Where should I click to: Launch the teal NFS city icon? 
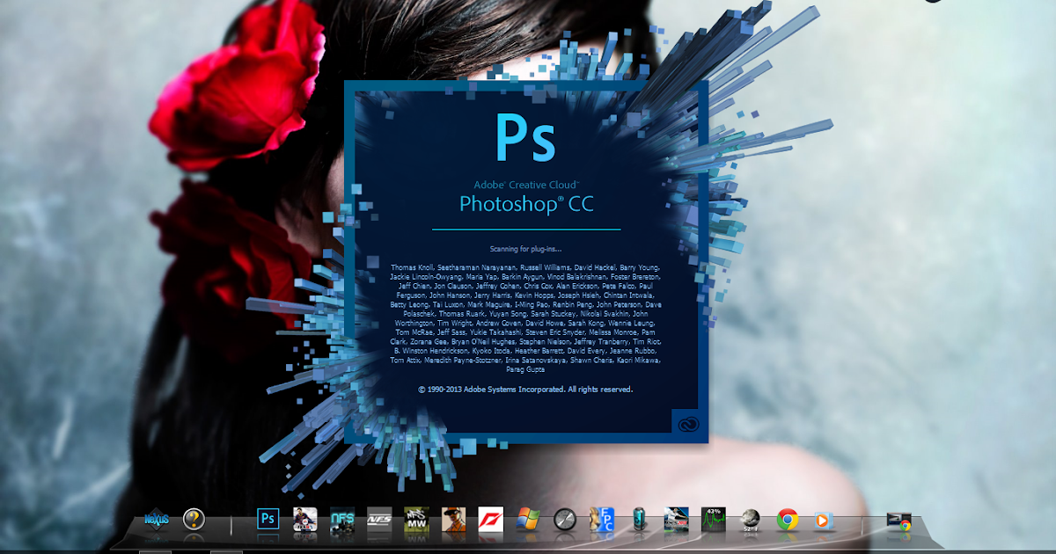click(x=342, y=520)
